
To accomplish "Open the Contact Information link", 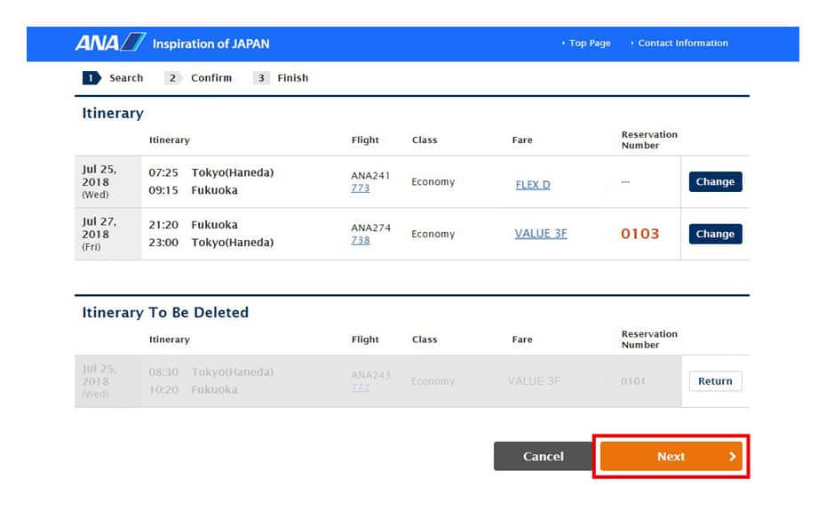I will coord(682,44).
